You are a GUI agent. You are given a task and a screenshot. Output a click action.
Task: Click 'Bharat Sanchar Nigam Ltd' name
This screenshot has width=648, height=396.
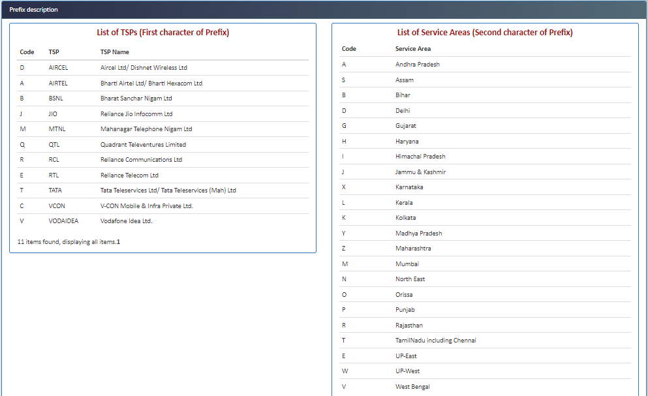coord(136,99)
